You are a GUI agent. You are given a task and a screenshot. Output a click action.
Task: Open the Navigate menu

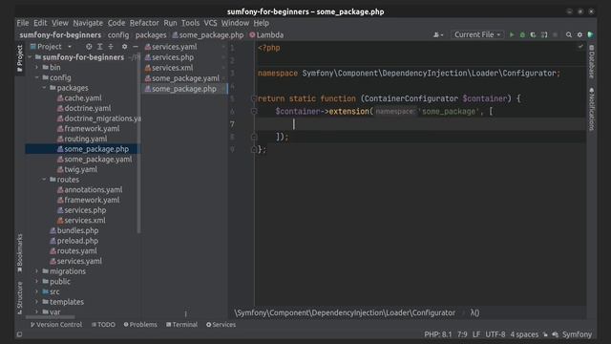(88, 23)
